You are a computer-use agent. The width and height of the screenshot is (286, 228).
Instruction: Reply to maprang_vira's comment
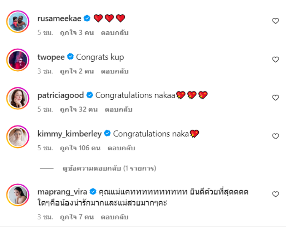[114, 217]
